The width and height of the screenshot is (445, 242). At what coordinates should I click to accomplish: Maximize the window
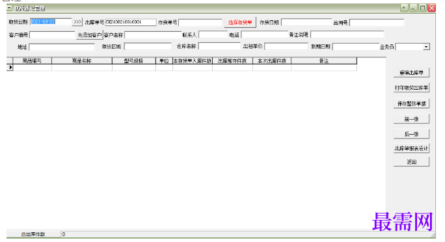422,8
